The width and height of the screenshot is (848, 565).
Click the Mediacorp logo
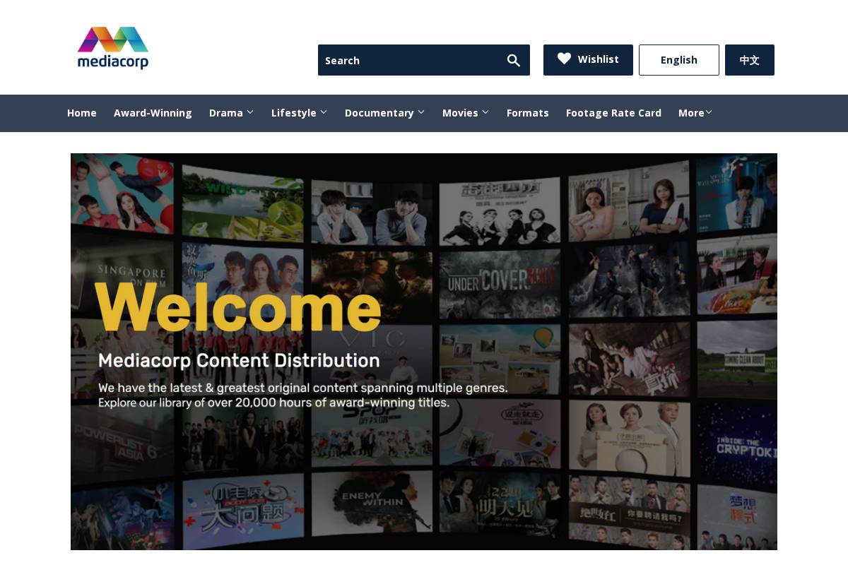(113, 47)
